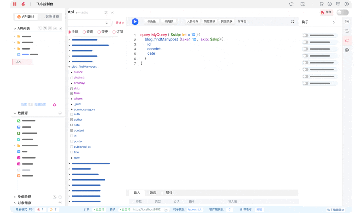
Task: Open the feedback message icon
Action: tap(338, 4)
